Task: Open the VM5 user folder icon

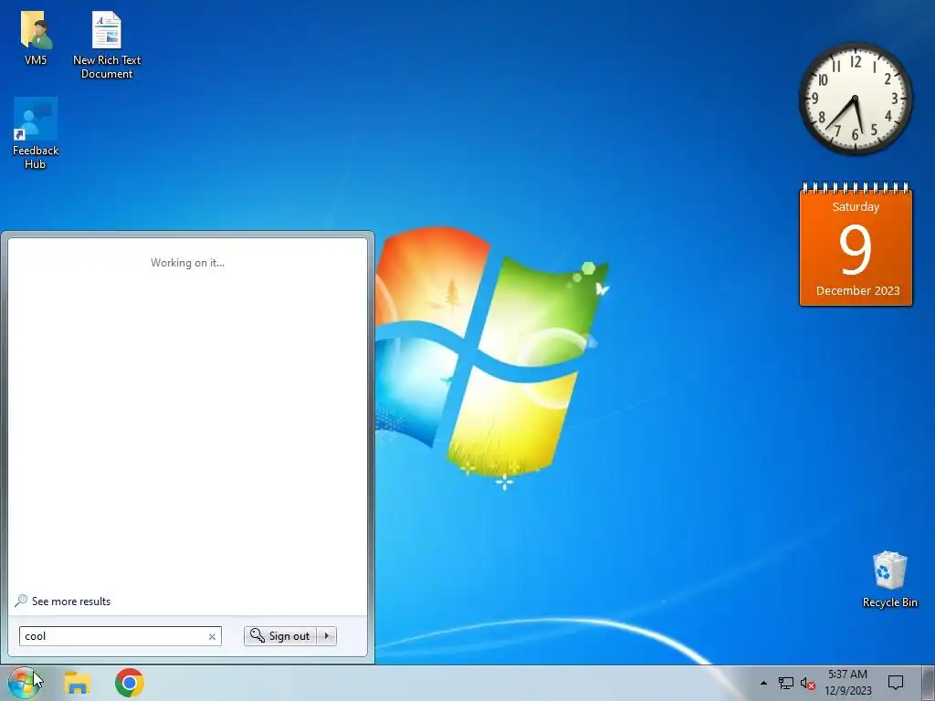Action: tap(36, 38)
